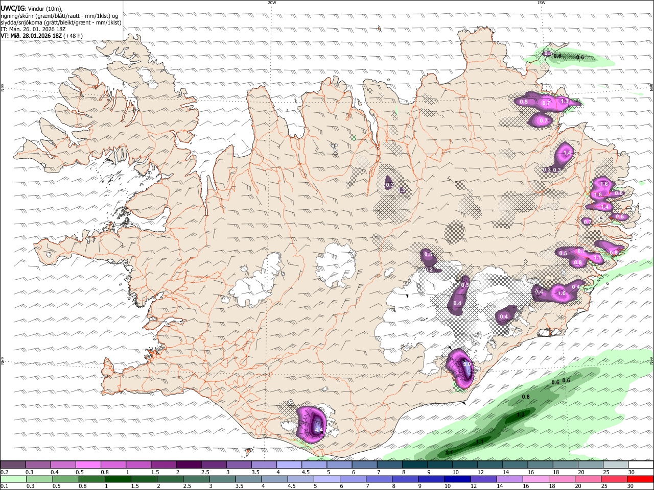Click valid time 'VT: Mið. 28.01.2026 18Z (+48 h)'

point(42,36)
